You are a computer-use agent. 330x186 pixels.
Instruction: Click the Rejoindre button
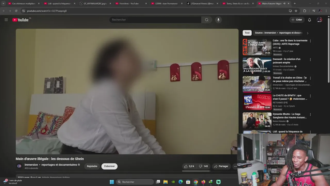(92, 166)
